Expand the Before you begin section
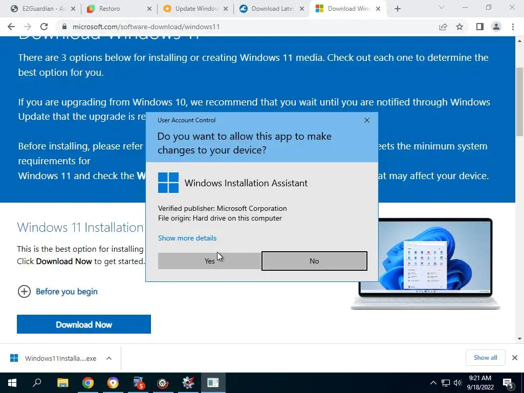Image resolution: width=524 pixels, height=393 pixels. (24, 291)
